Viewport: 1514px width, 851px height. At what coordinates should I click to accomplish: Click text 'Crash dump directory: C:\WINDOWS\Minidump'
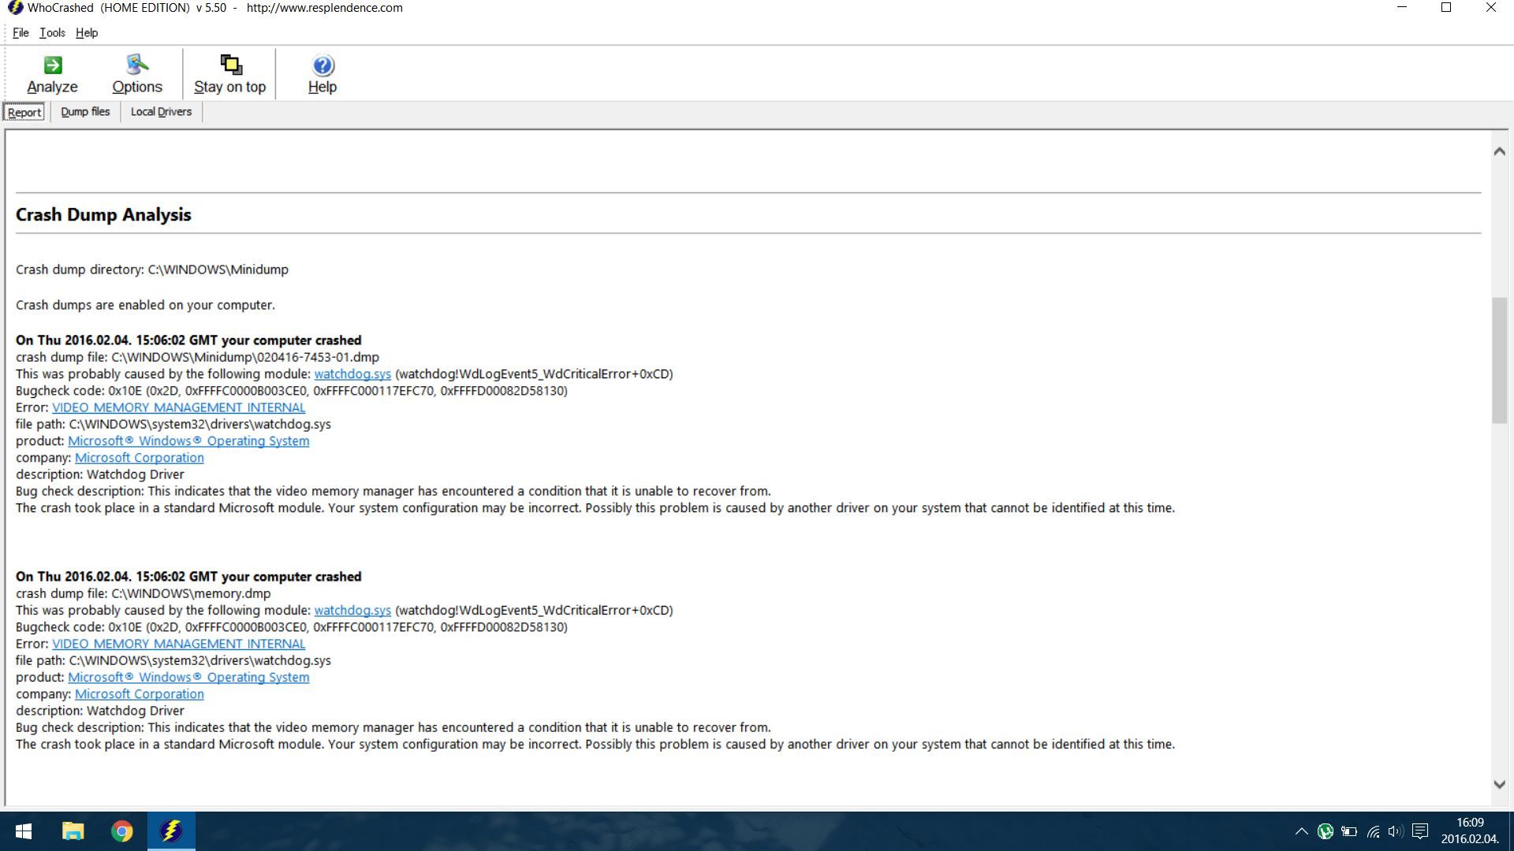click(x=152, y=269)
